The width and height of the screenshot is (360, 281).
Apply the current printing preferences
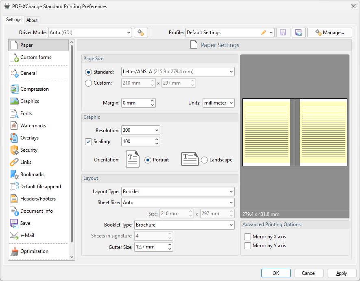342,273
